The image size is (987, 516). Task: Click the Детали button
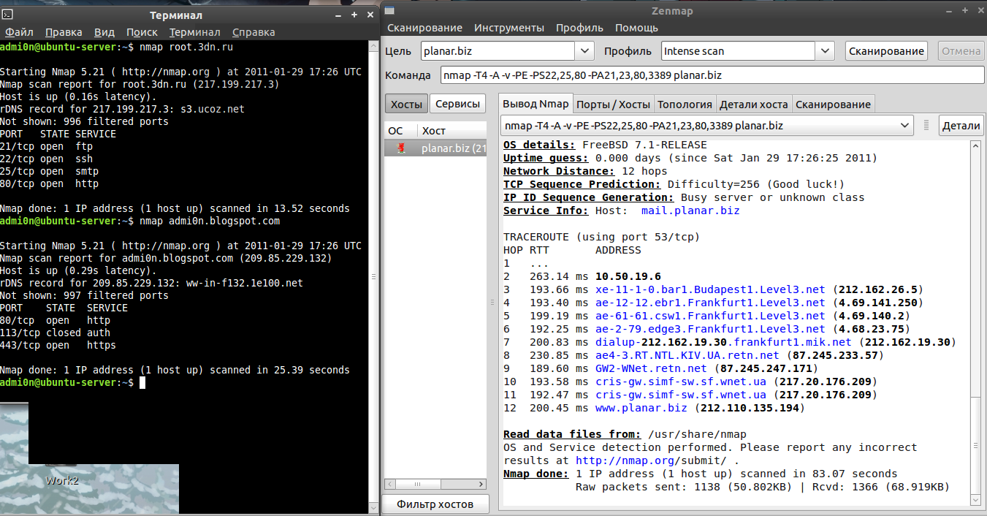(x=961, y=125)
